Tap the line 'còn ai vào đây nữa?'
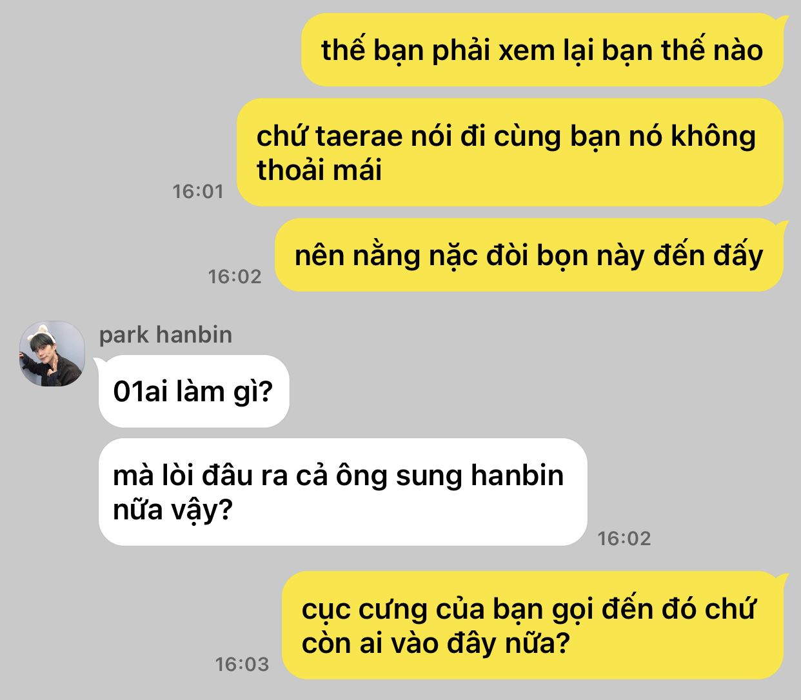The height and width of the screenshot is (700, 801). (x=436, y=643)
